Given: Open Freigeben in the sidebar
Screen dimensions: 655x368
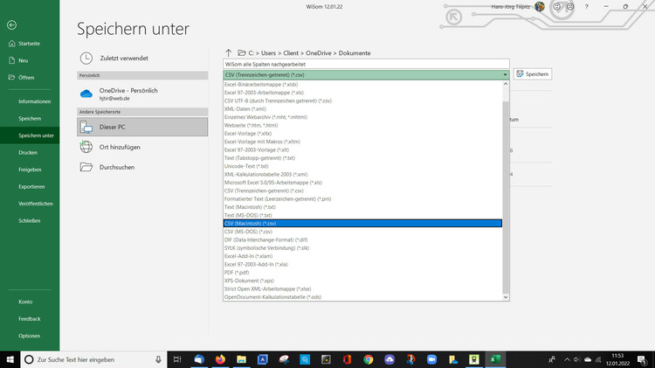Looking at the screenshot, I should point(30,170).
